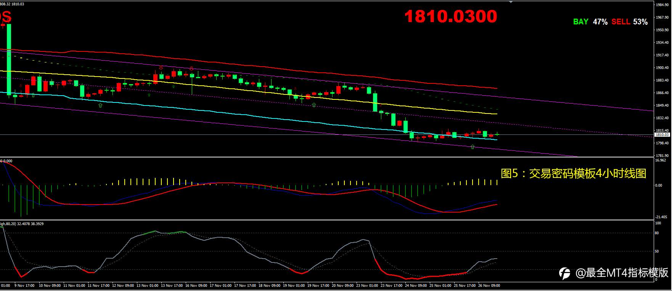
Task: Click the 16 Nov 09:00 time axis label
Action: tap(196, 285)
